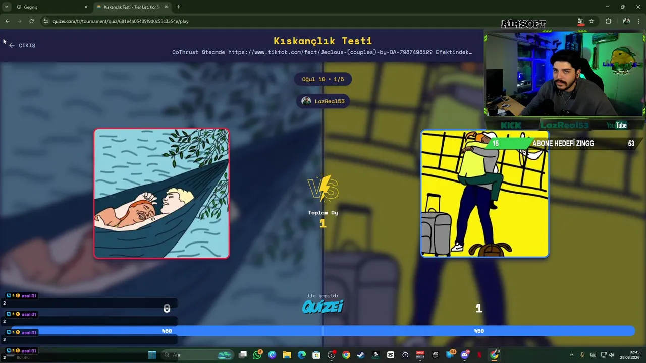Open volume control in system tray
Viewport: 646px width, 363px height.
[x=611, y=355]
